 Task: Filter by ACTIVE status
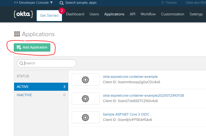[x=41, y=87]
